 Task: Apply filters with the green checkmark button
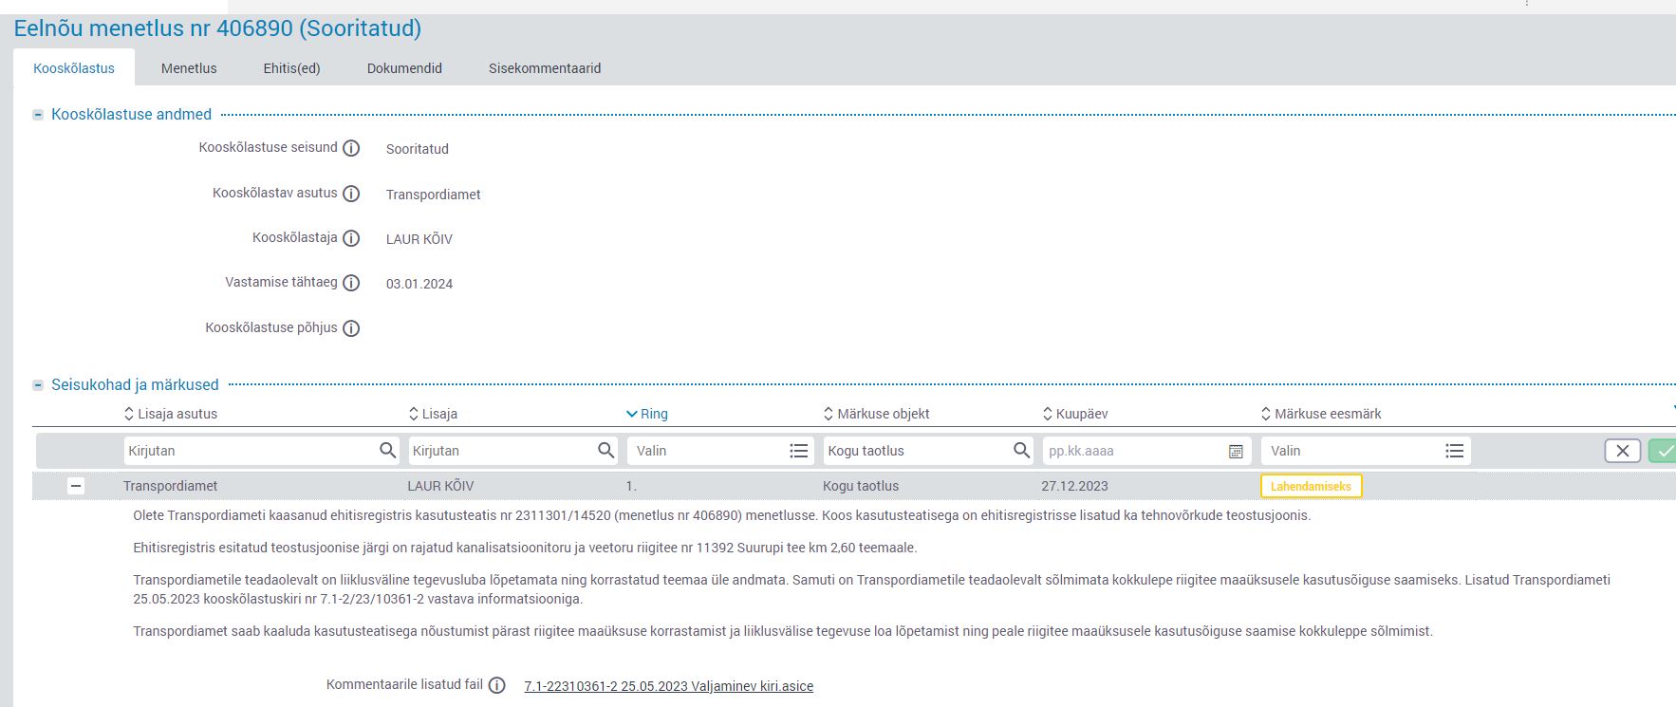click(1663, 451)
